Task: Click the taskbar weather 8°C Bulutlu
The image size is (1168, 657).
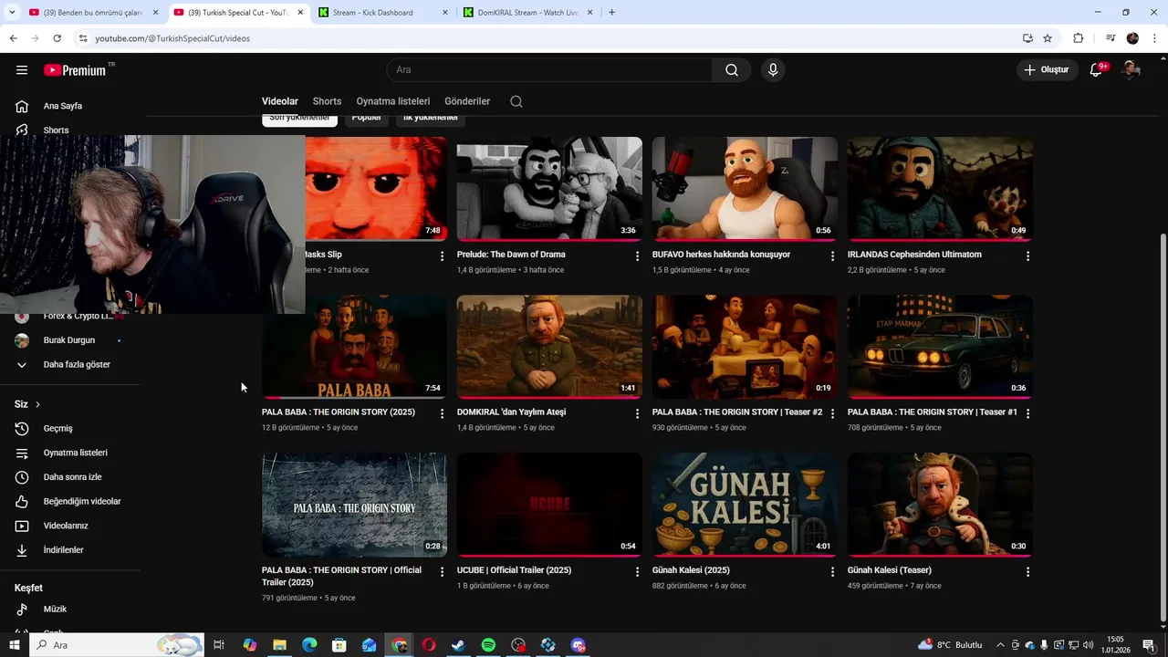Action: pos(951,645)
